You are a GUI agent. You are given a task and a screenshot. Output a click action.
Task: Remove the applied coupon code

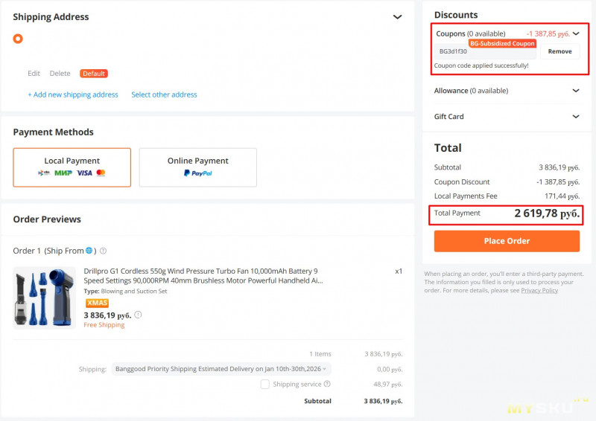[559, 51]
